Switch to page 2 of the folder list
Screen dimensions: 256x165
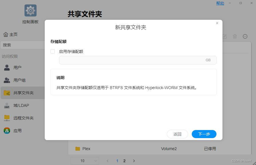point(124,161)
